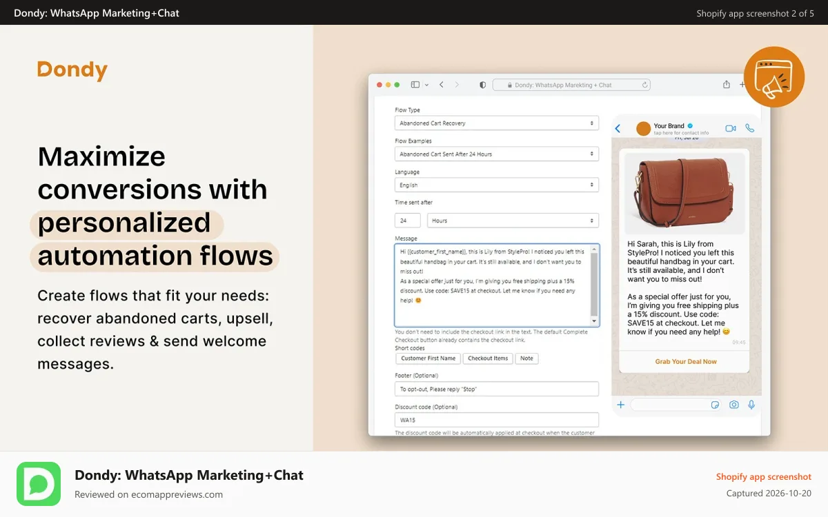Click the 'Your Brand' chat title
The width and height of the screenshot is (828, 517).
pos(669,126)
